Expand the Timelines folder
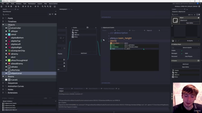202x113 pixels. point(3,22)
